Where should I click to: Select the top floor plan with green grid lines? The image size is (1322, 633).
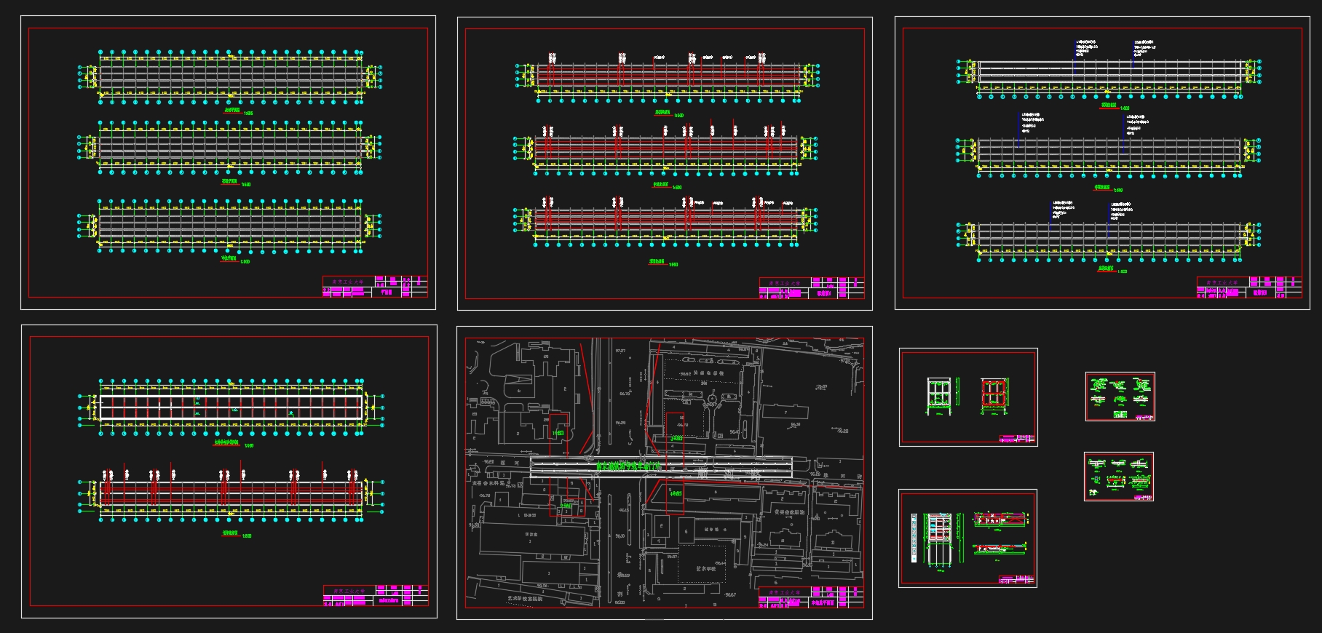point(230,76)
